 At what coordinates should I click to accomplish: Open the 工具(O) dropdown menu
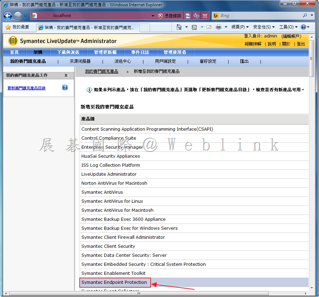[288, 27]
